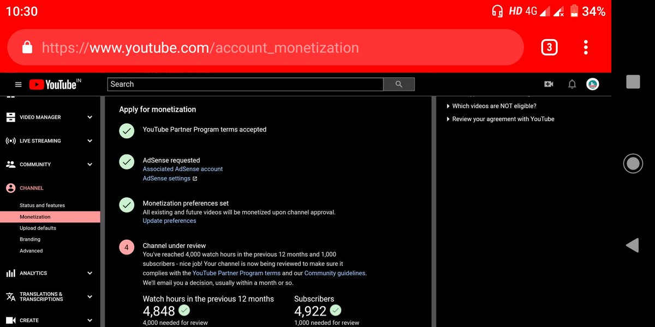655x327 pixels.
Task: Click 'YouTube Partner Program terms accepted' text
Action: pos(205,130)
